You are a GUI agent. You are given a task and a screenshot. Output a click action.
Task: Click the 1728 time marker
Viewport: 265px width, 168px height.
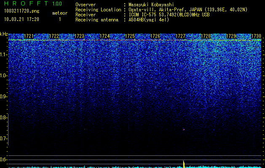[206, 36]
